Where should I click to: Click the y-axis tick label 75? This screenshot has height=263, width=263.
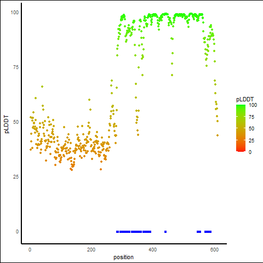click(x=16, y=67)
